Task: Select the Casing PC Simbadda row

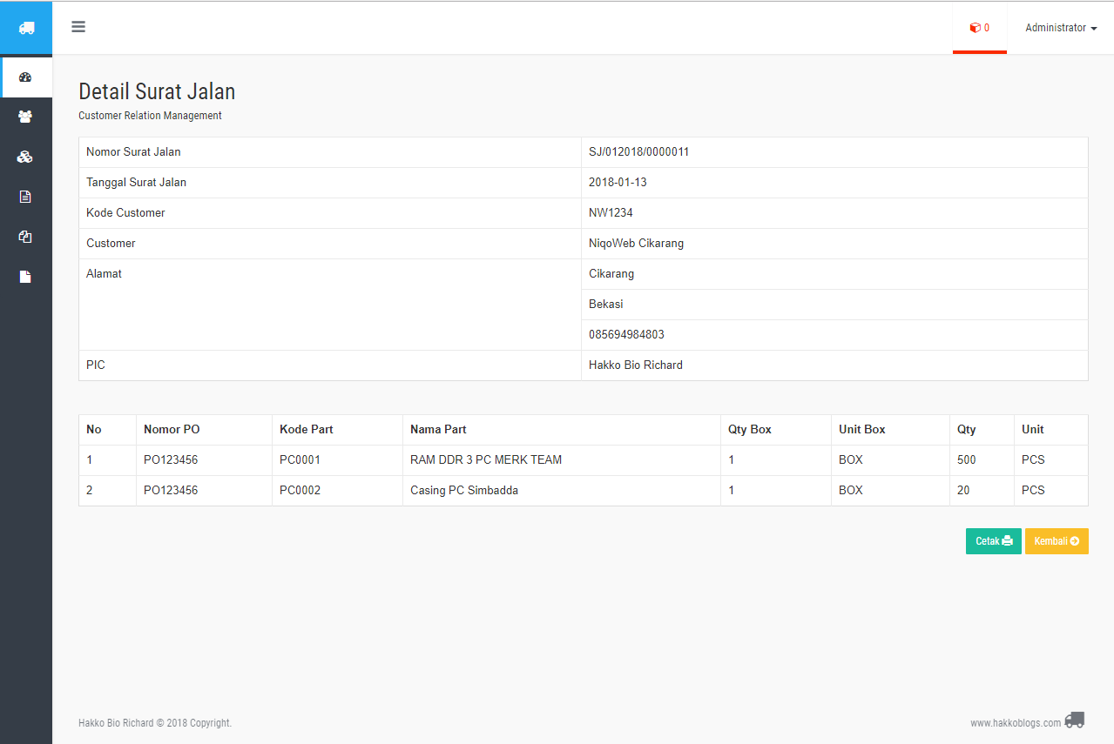Action: point(584,491)
